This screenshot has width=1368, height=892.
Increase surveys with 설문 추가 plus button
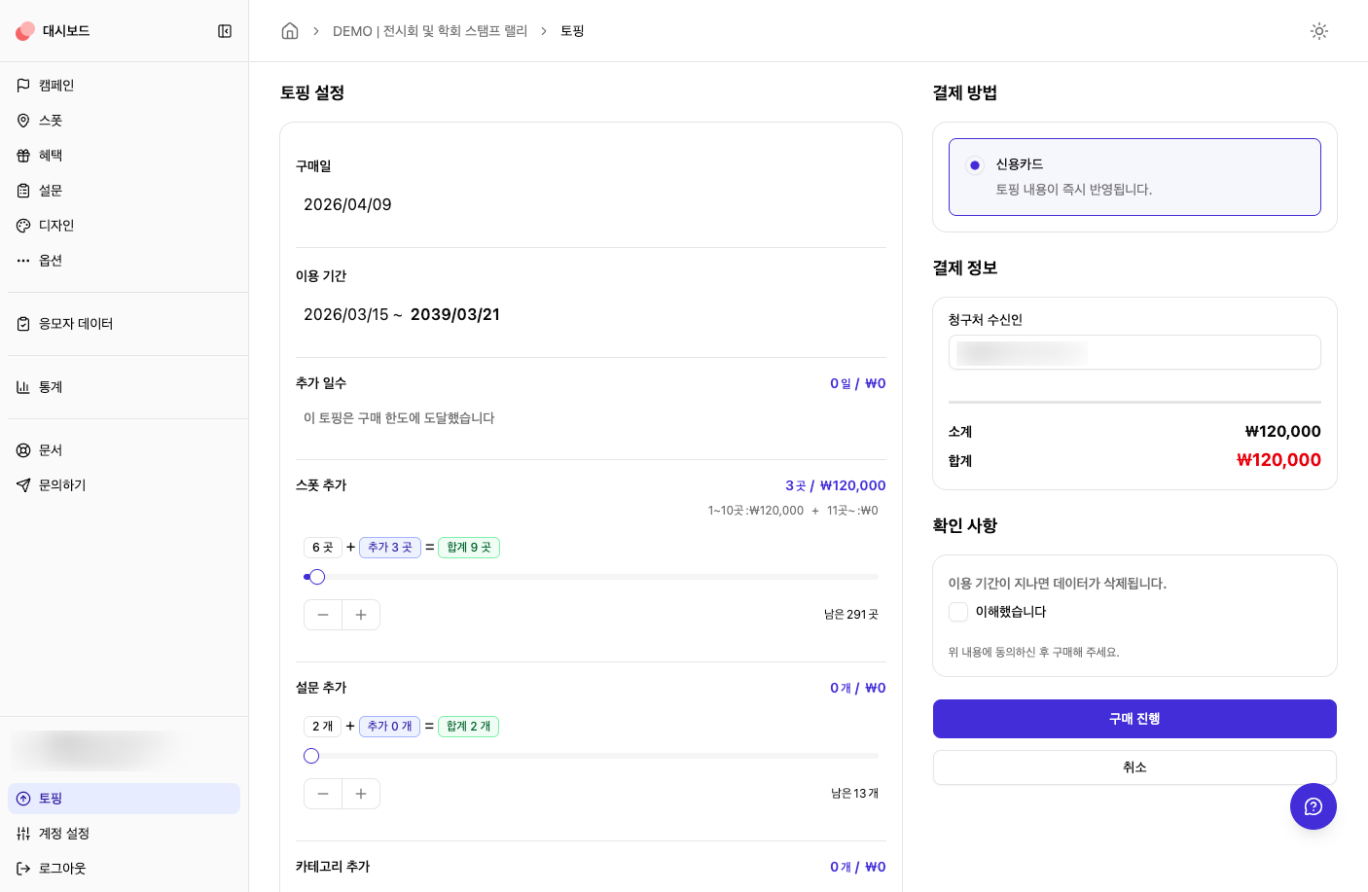(361, 794)
